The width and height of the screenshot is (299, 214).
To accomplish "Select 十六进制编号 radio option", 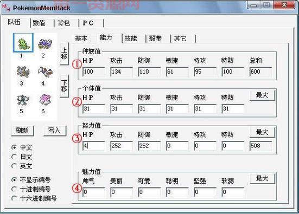I will pos(34,199).
